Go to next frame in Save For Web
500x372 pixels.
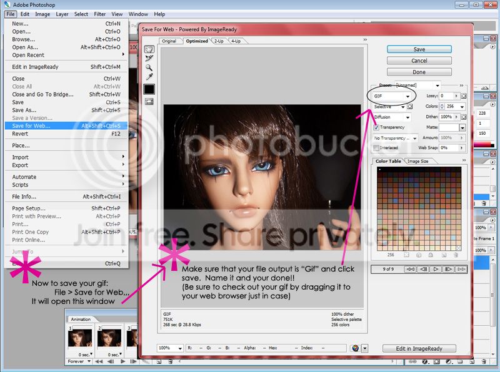click(x=448, y=269)
